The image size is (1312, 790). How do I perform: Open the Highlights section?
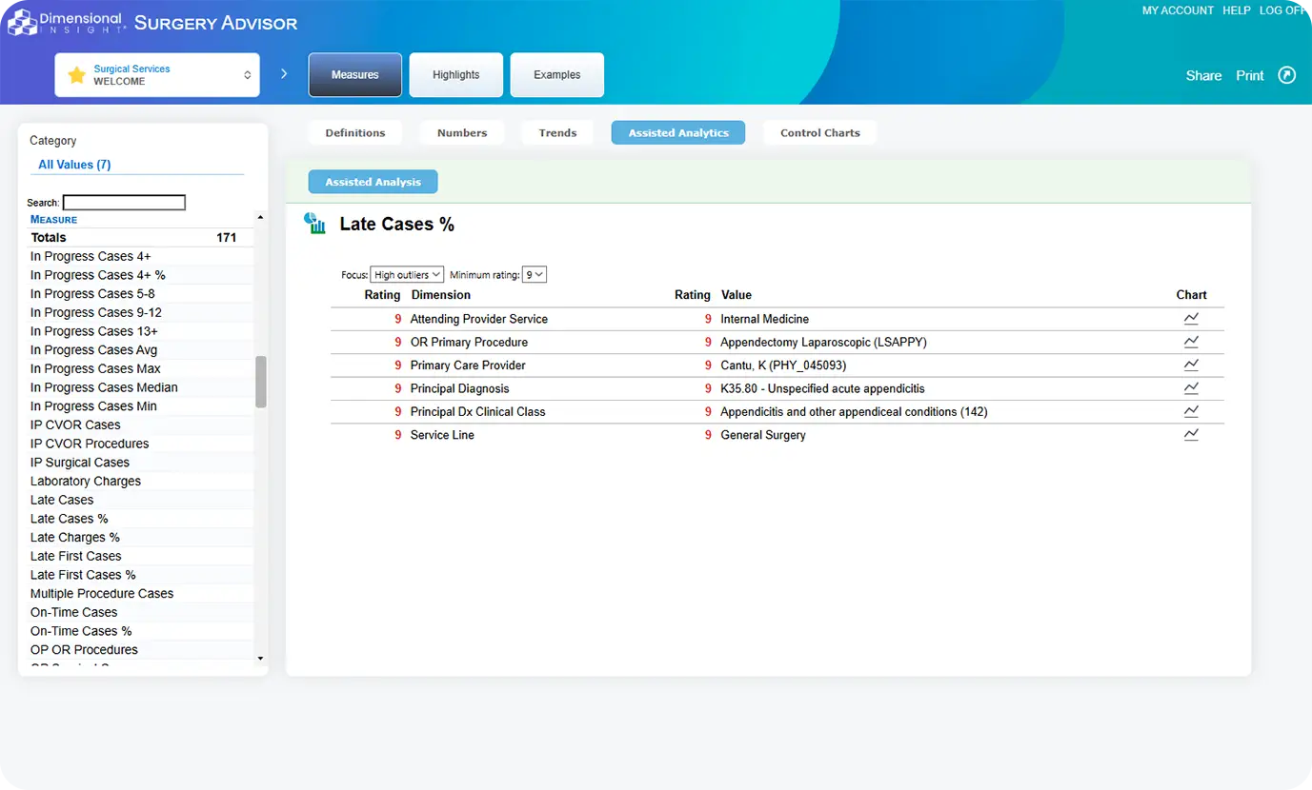pyautogui.click(x=455, y=75)
